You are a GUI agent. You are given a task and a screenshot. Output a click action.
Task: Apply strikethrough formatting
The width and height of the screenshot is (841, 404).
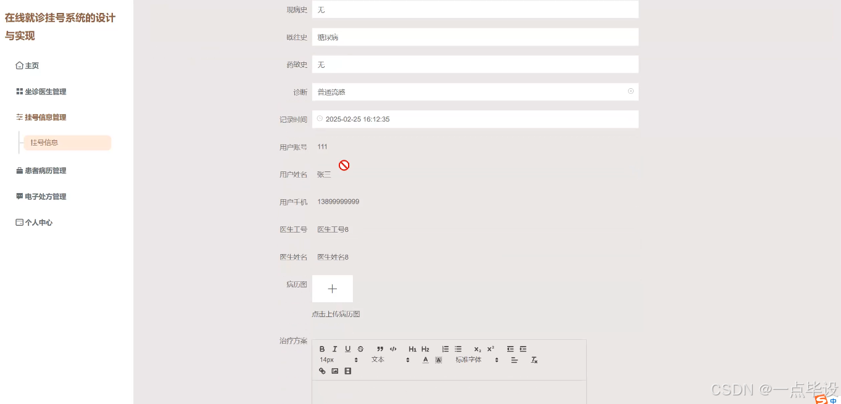pos(361,349)
